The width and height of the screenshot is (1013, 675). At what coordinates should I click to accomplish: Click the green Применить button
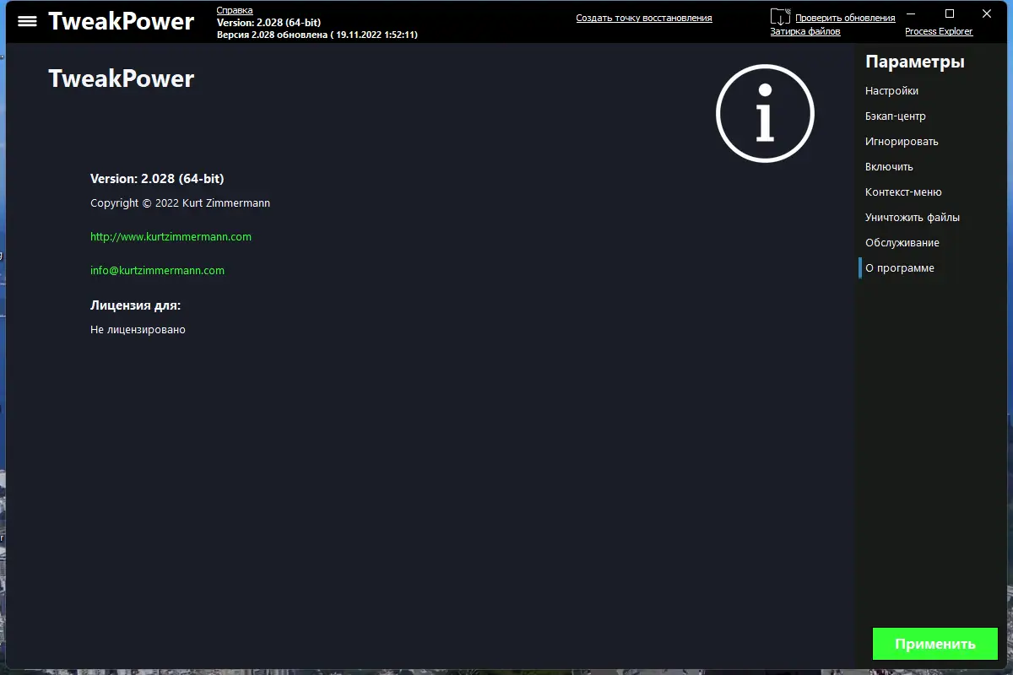click(x=935, y=644)
